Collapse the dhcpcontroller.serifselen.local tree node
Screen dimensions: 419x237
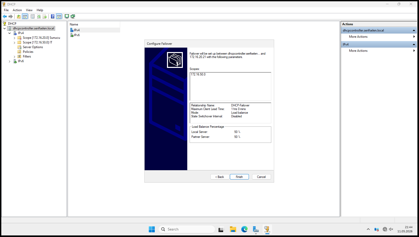4,28
